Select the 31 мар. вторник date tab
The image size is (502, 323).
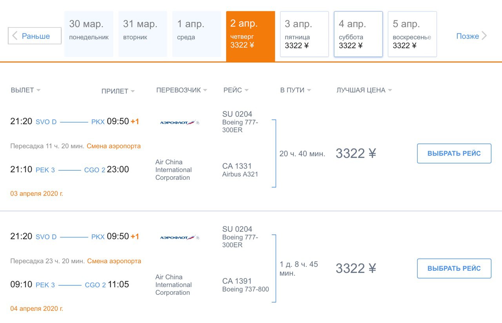(x=143, y=34)
